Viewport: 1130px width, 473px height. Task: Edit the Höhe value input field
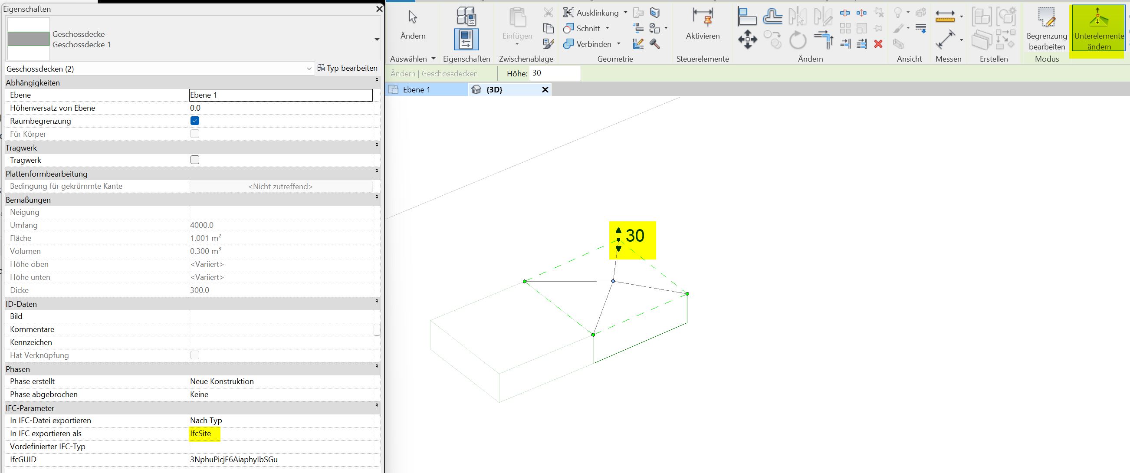coord(555,73)
